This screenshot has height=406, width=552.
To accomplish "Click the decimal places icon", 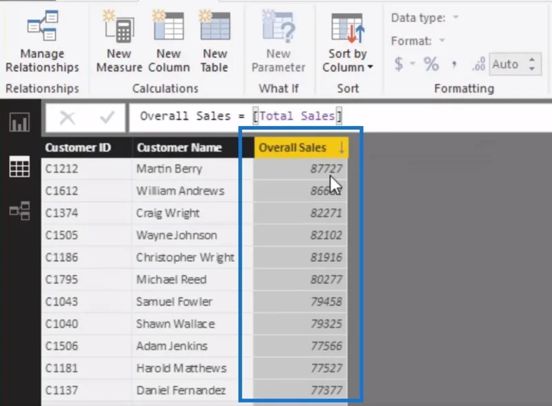I will coord(478,64).
